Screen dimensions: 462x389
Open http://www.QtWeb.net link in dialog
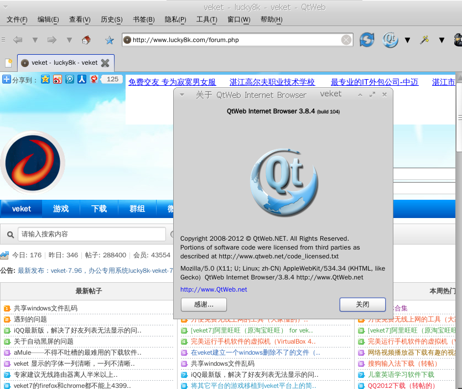point(214,289)
